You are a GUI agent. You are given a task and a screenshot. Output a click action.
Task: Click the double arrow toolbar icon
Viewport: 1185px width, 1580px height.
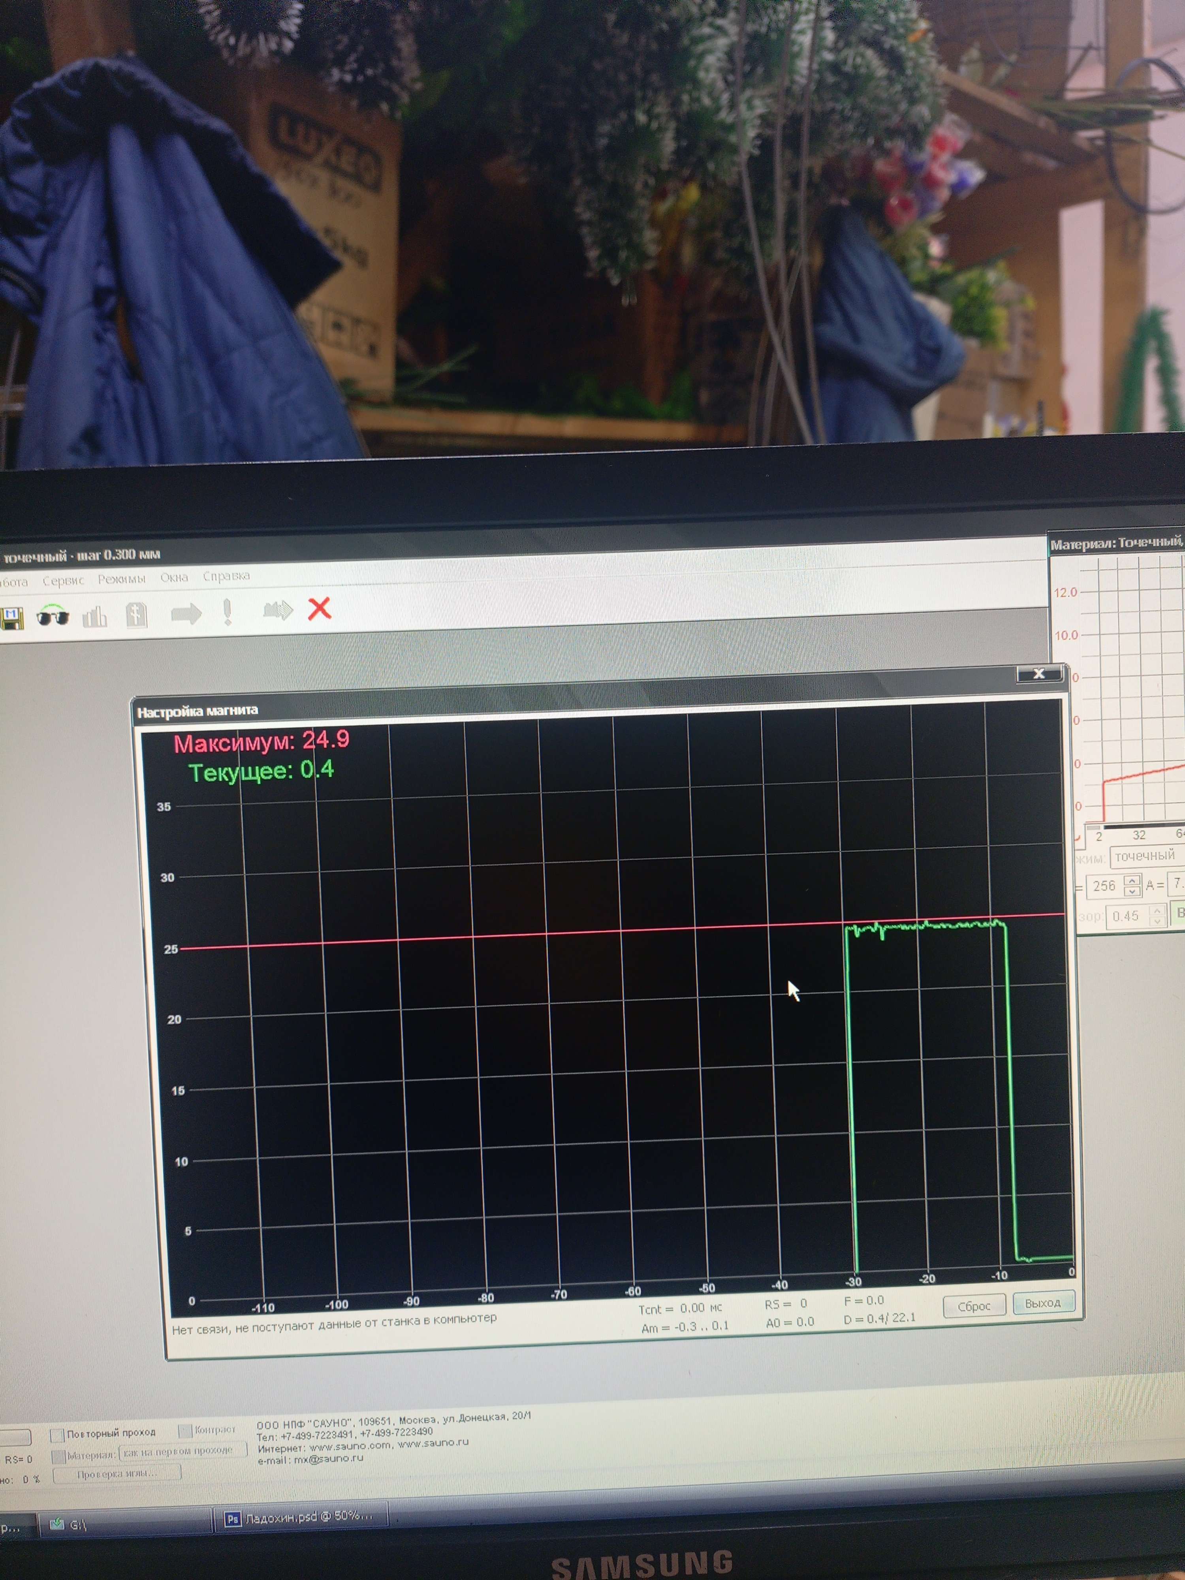[x=278, y=610]
